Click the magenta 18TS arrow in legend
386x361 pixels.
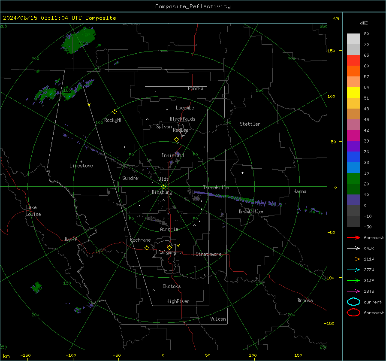tap(353, 291)
